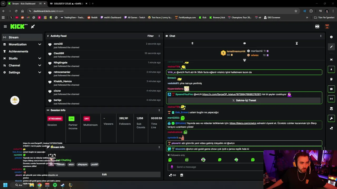Toggle Partner Income ON badge
The height and width of the screenshot is (189, 337).
coord(71,119)
